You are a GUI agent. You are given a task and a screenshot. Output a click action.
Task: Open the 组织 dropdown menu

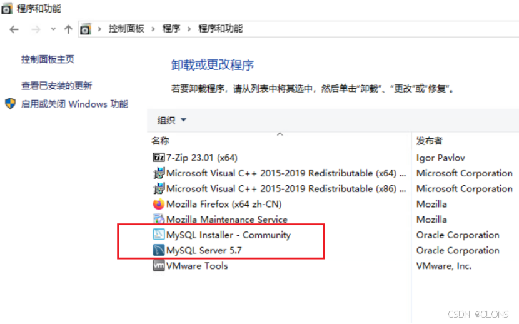click(171, 120)
